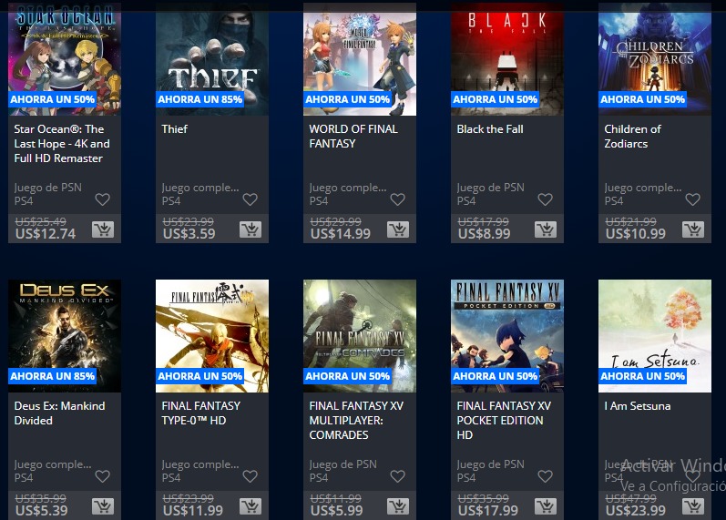Viewport: 726px width, 520px height.
Task: Open the WORLD OF FINAL FANTASY title link
Action: point(353,136)
